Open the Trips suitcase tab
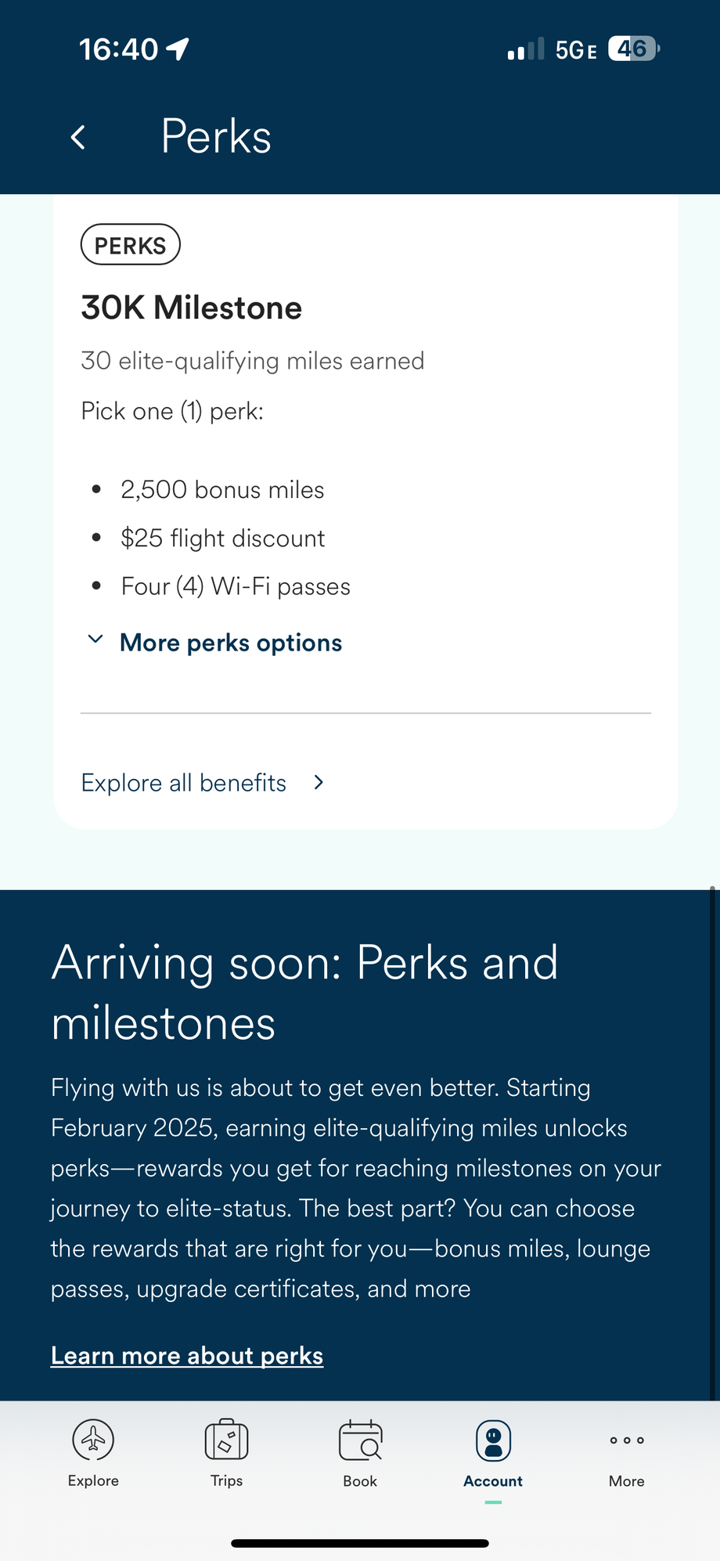Screen dimensions: 720x1561 tap(226, 1440)
